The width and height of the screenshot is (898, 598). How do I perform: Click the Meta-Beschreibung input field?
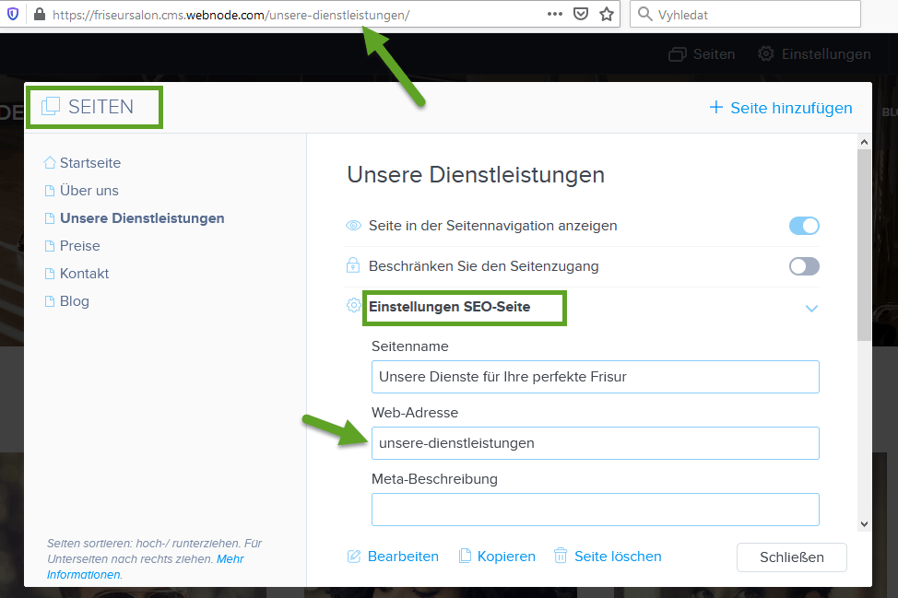pos(595,510)
